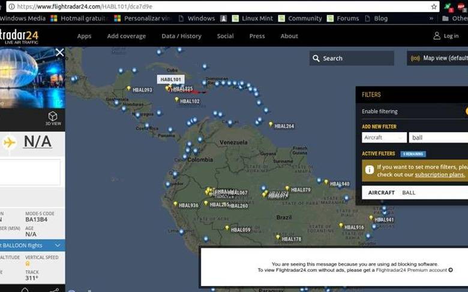This screenshot has width=468, height=292.
Task: Open the Add coverage menu
Action: point(127,36)
